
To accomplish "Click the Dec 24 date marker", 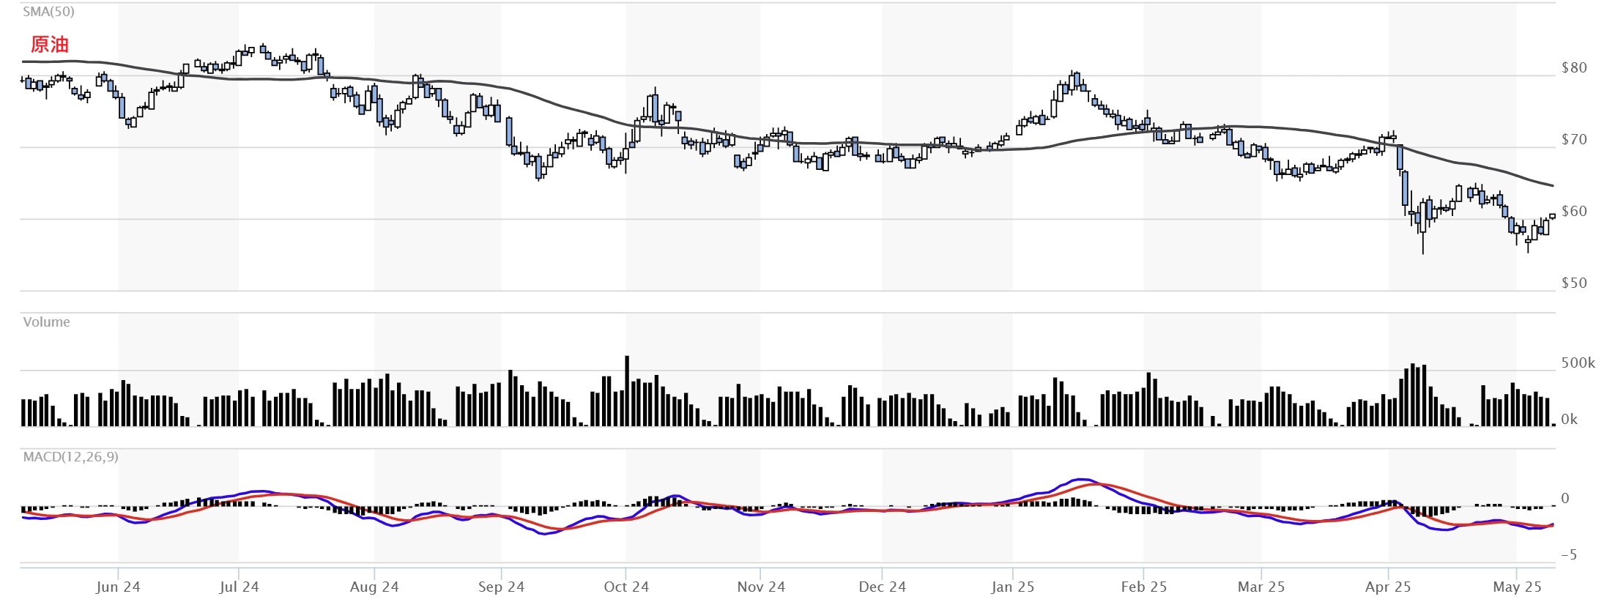I will point(882,587).
